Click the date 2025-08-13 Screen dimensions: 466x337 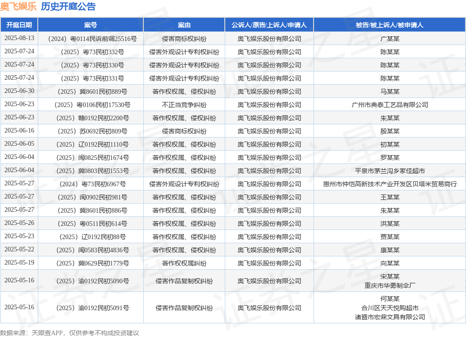point(19,38)
